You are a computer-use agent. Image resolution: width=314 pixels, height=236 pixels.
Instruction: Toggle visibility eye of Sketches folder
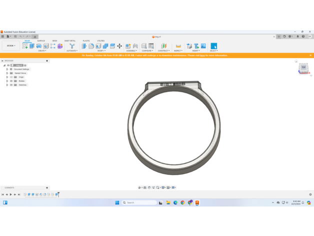11,85
